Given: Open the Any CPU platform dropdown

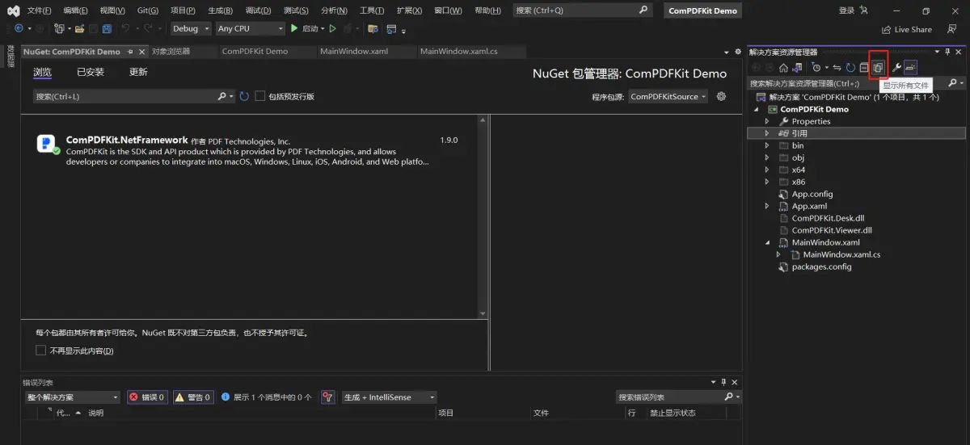Looking at the screenshot, I should click(x=251, y=28).
